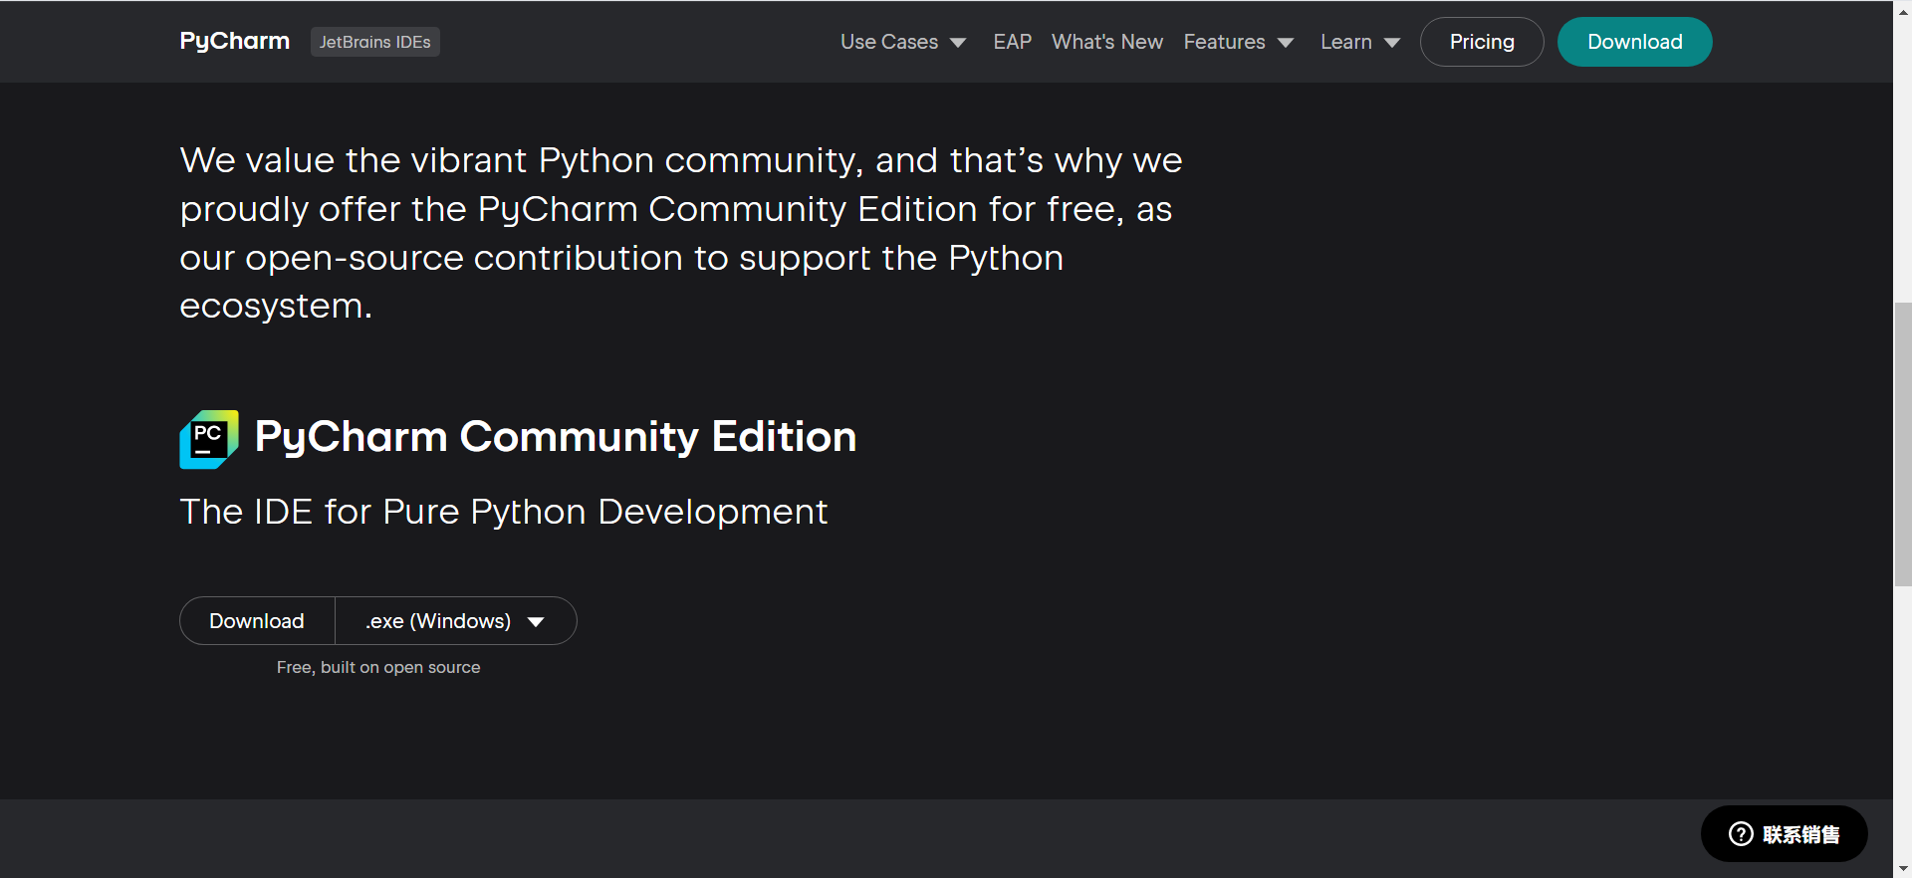The height and width of the screenshot is (878, 1912).
Task: Click the arrow icon next to Use Cases
Action: click(958, 43)
